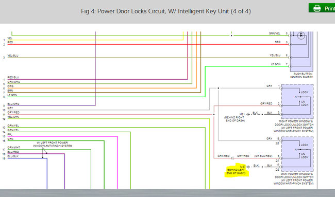Click the GRN/WHT wire label
This screenshot has width=335, height=197.
14,148
